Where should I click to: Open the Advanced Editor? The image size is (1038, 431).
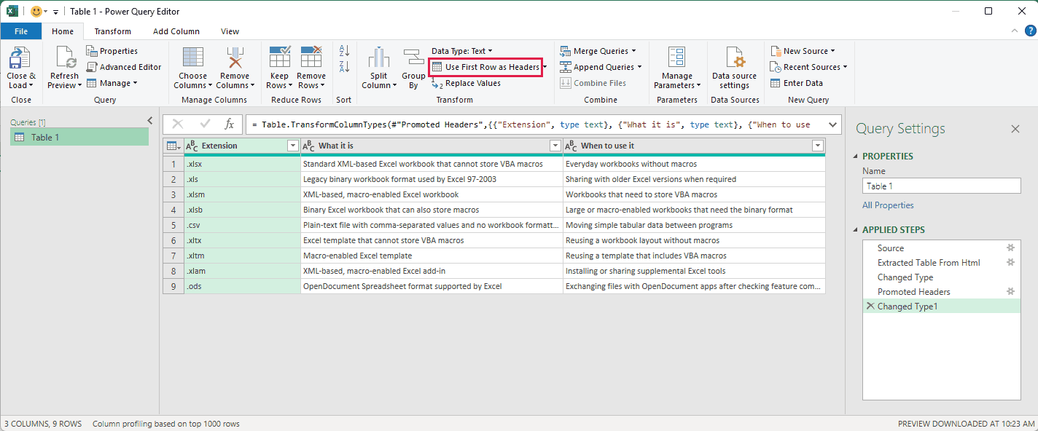click(x=124, y=67)
